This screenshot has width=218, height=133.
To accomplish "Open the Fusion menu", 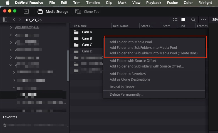I will tap(172, 3).
